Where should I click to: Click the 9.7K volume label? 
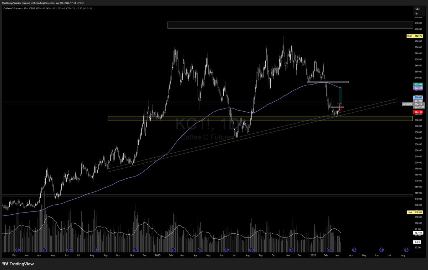tap(418, 241)
